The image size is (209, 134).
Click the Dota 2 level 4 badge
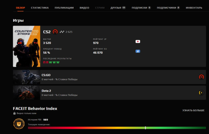tap(201, 93)
